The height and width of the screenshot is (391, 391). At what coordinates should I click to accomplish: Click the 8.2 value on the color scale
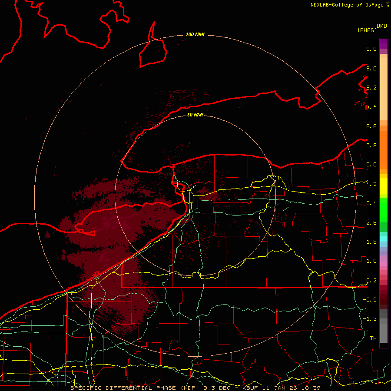coord(371,87)
